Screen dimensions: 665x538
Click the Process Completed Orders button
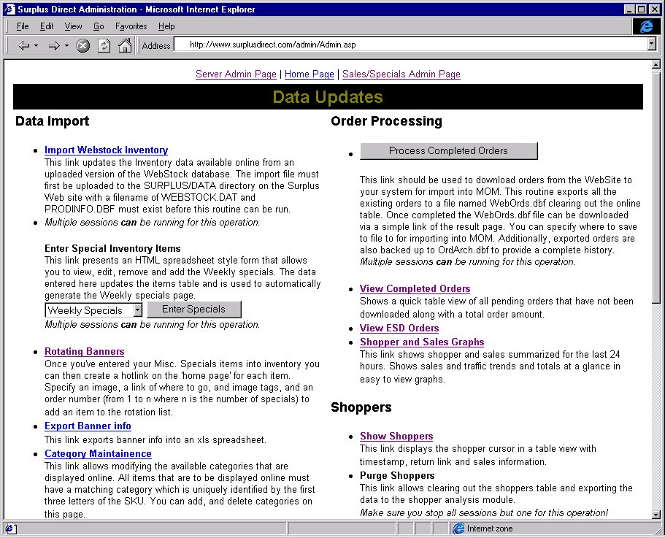click(449, 151)
